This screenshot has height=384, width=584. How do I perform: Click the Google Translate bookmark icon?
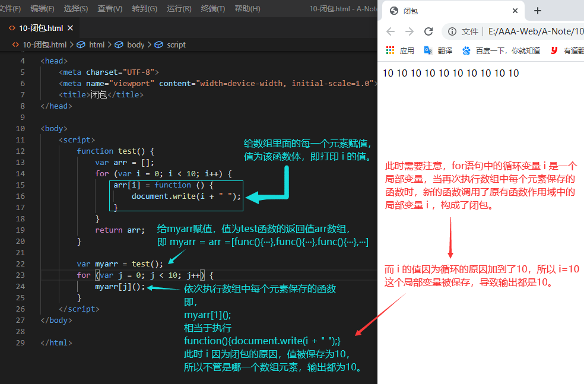coord(429,50)
